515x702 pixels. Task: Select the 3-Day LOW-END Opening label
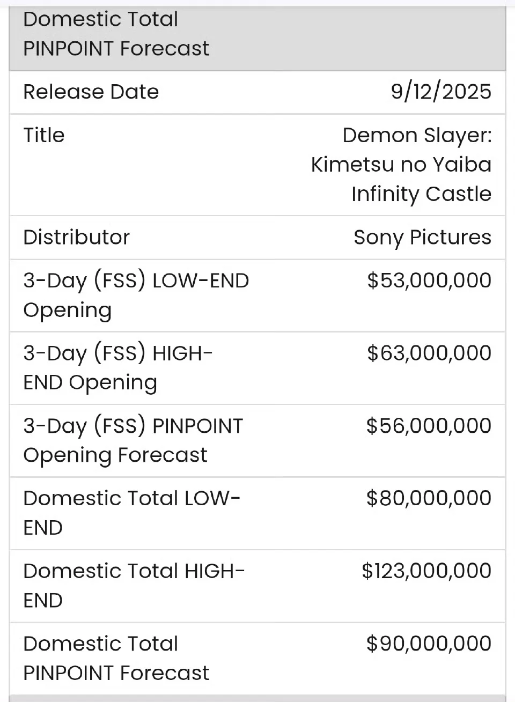pyautogui.click(x=136, y=295)
